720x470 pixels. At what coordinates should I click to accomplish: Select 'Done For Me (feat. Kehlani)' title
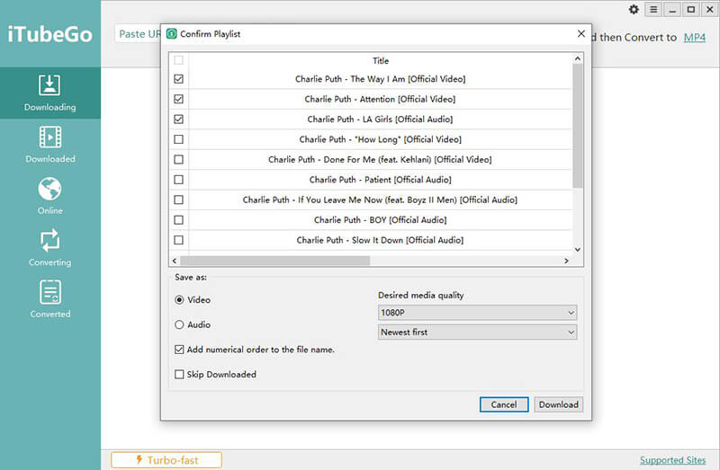click(x=380, y=160)
